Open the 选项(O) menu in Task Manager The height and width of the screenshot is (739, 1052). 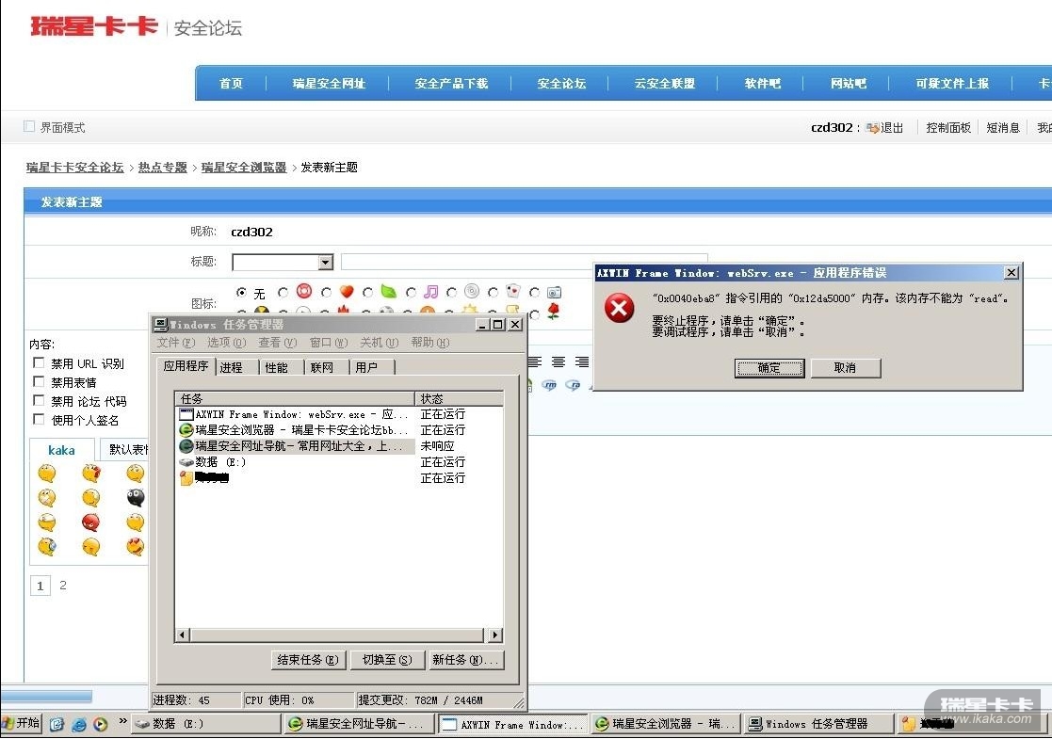[x=227, y=343]
